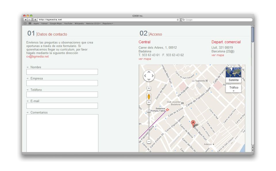276x171 pixels.
Task: Open the Wikipedia bookmark
Action: pos(79,24)
